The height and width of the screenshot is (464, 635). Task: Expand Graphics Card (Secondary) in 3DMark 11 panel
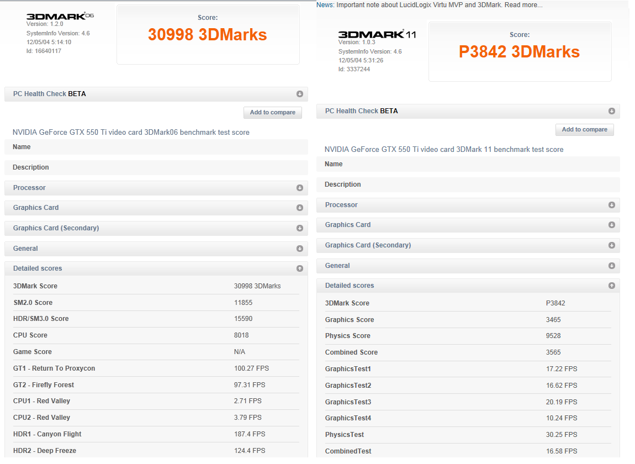pyautogui.click(x=611, y=245)
